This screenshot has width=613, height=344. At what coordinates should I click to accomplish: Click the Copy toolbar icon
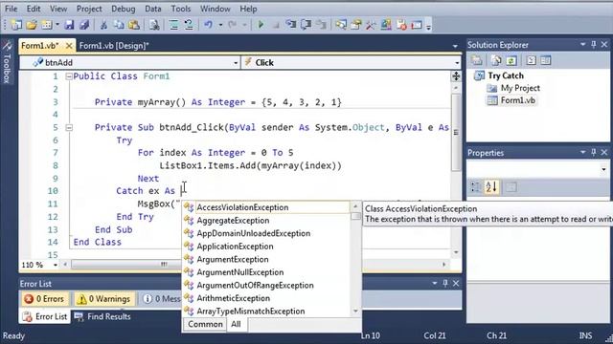[x=119, y=25]
